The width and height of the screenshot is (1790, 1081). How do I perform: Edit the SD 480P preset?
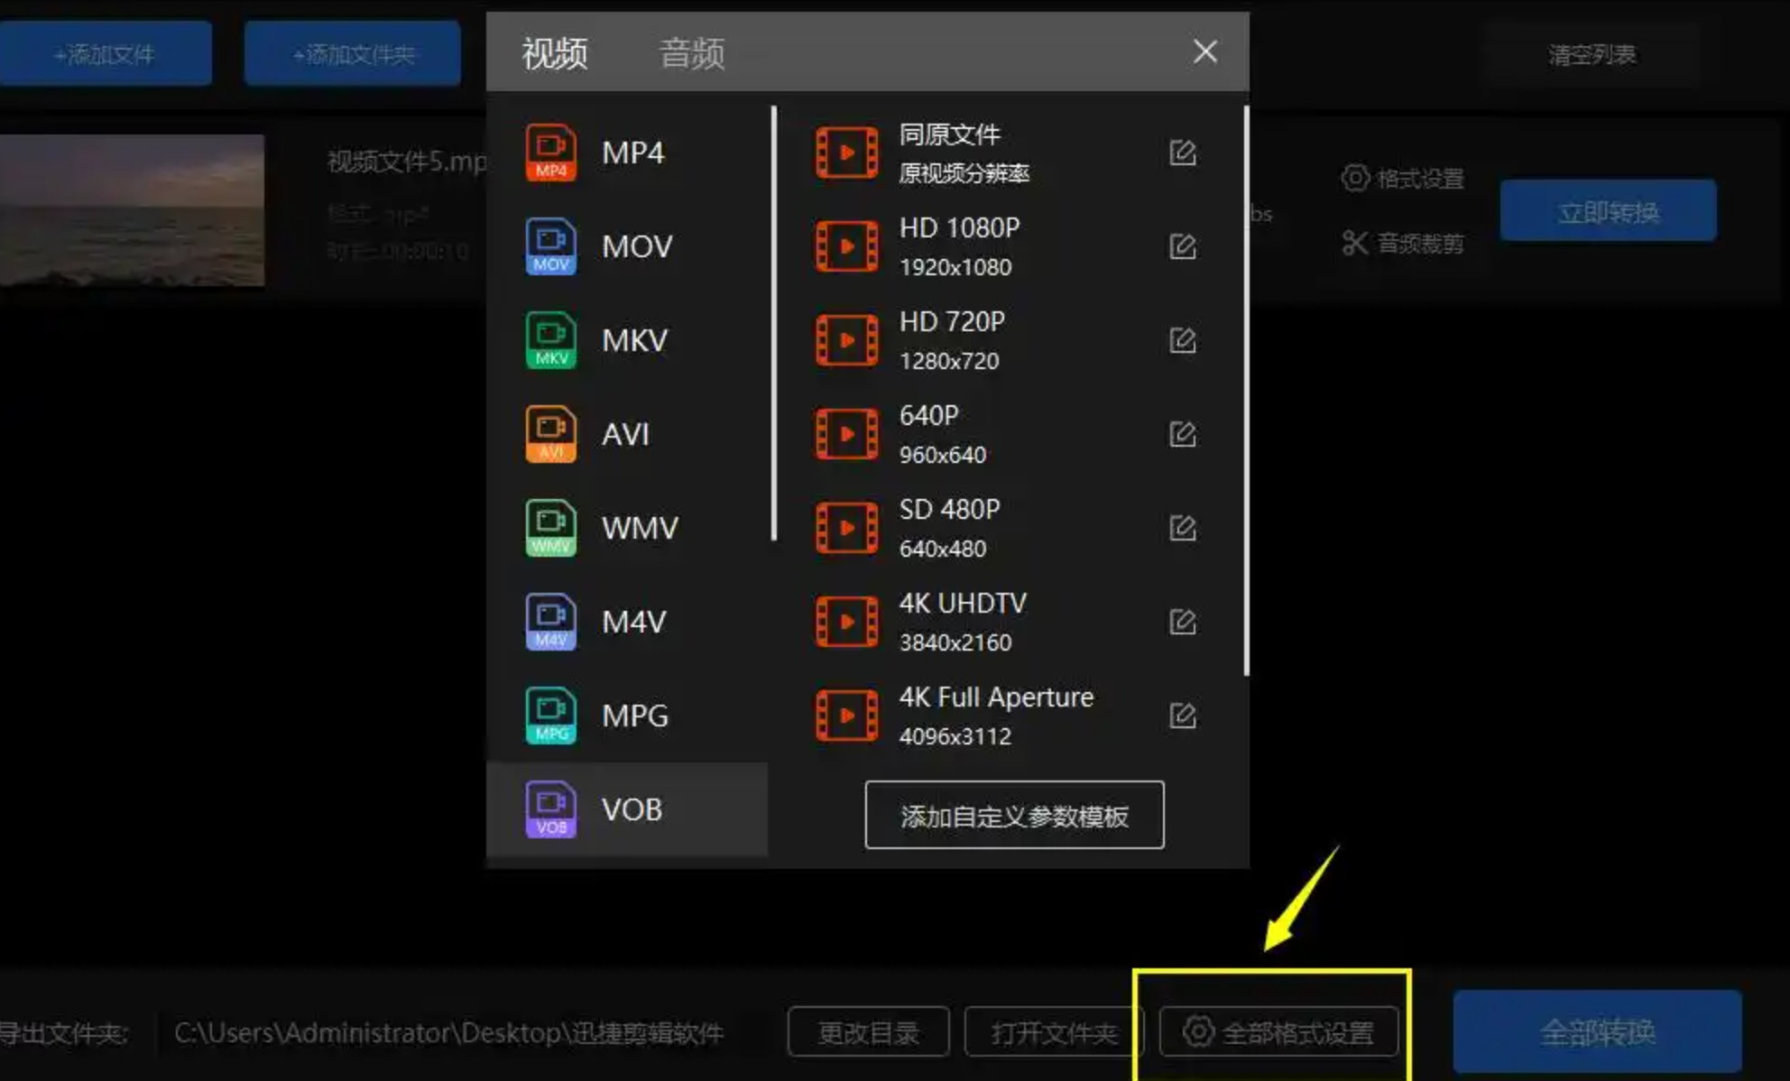pos(1182,528)
